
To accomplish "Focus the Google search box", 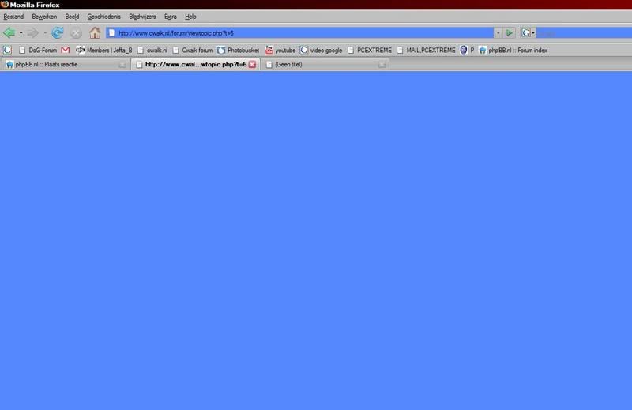I will point(584,33).
